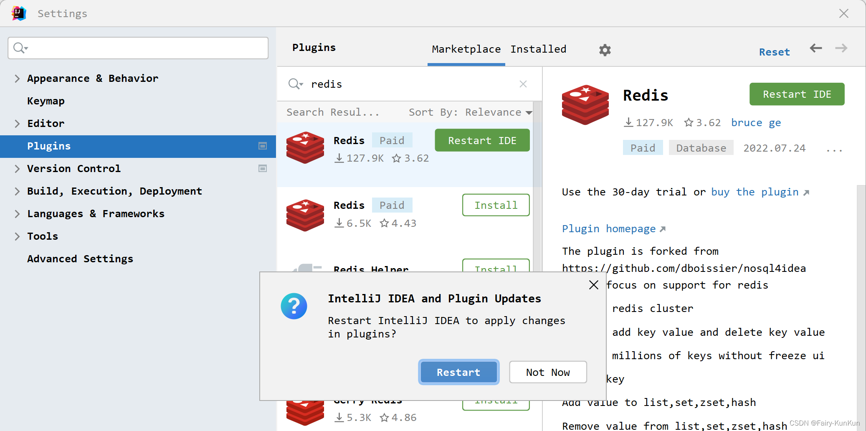
Task: Click the 4.43 rating in list
Action: [398, 223]
